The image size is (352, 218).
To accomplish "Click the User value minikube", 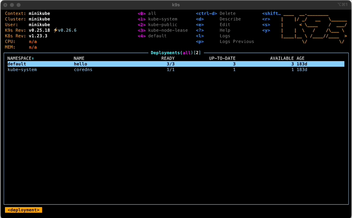I will pos(39,25).
